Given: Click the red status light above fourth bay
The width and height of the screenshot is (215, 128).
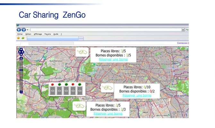Looking at the screenshot, I should point(73,84).
